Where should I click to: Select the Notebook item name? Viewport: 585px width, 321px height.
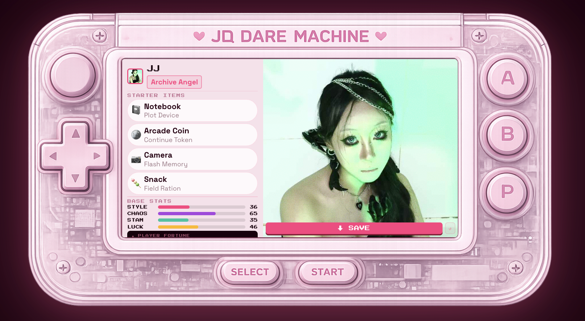[162, 107]
